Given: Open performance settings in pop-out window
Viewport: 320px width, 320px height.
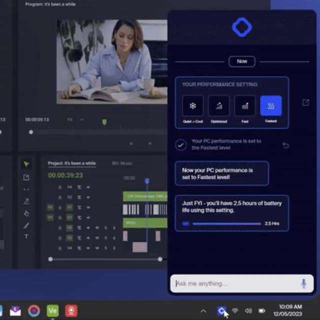Looking at the screenshot, I should click(x=305, y=102).
